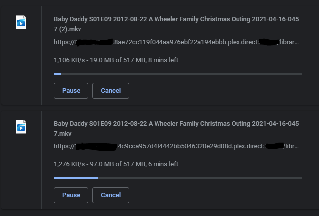Click empty space right of the first Cancel button

coord(214,91)
